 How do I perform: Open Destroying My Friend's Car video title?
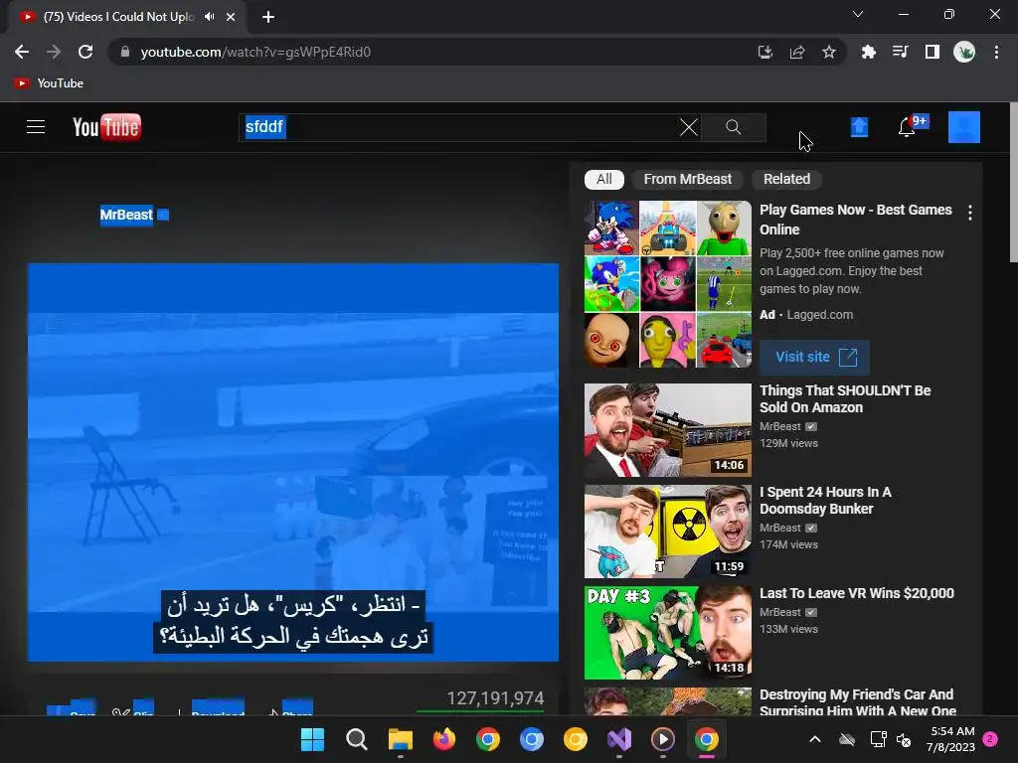[857, 702]
